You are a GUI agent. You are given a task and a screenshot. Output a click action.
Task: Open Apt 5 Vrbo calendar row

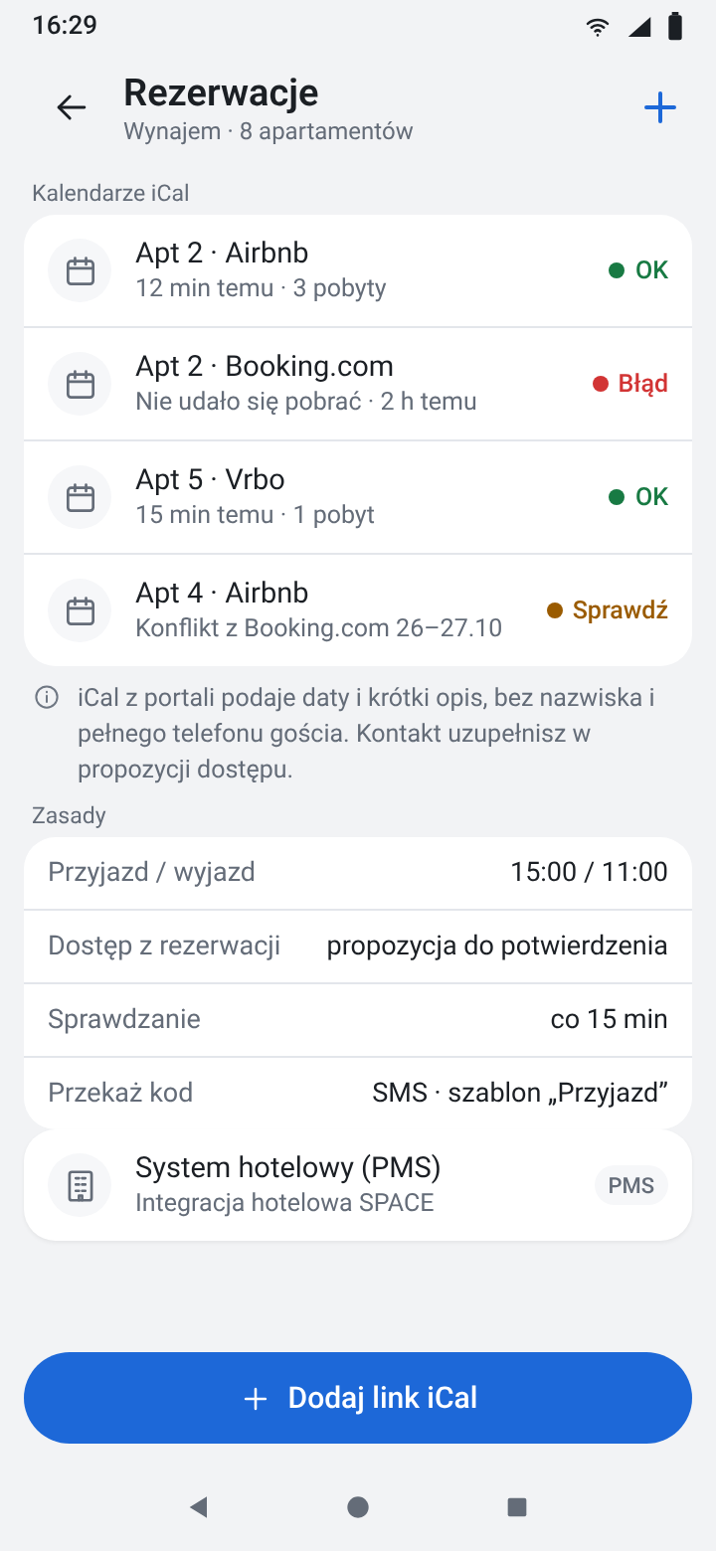358,497
